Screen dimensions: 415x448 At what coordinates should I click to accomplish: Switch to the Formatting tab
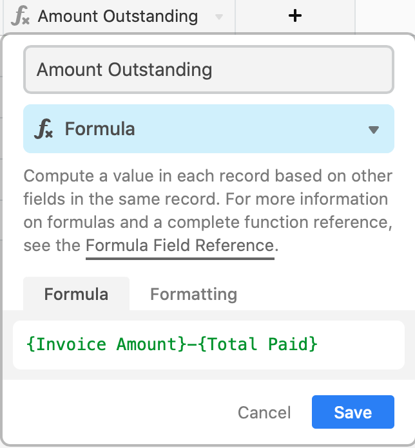tap(193, 294)
